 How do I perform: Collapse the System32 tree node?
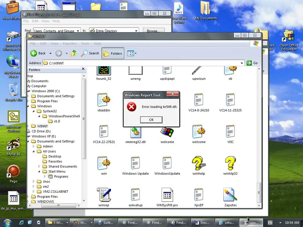click(x=34, y=111)
